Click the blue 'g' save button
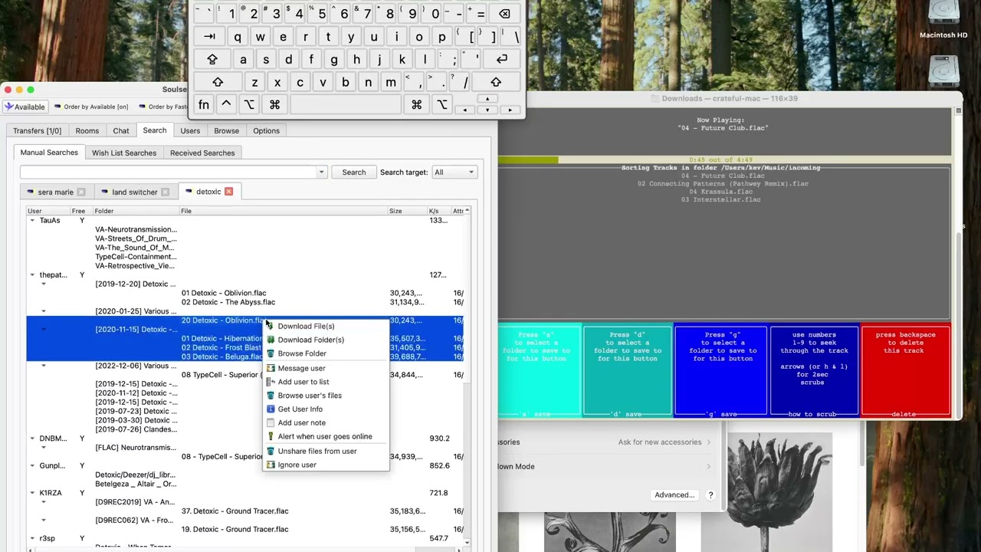 point(720,373)
